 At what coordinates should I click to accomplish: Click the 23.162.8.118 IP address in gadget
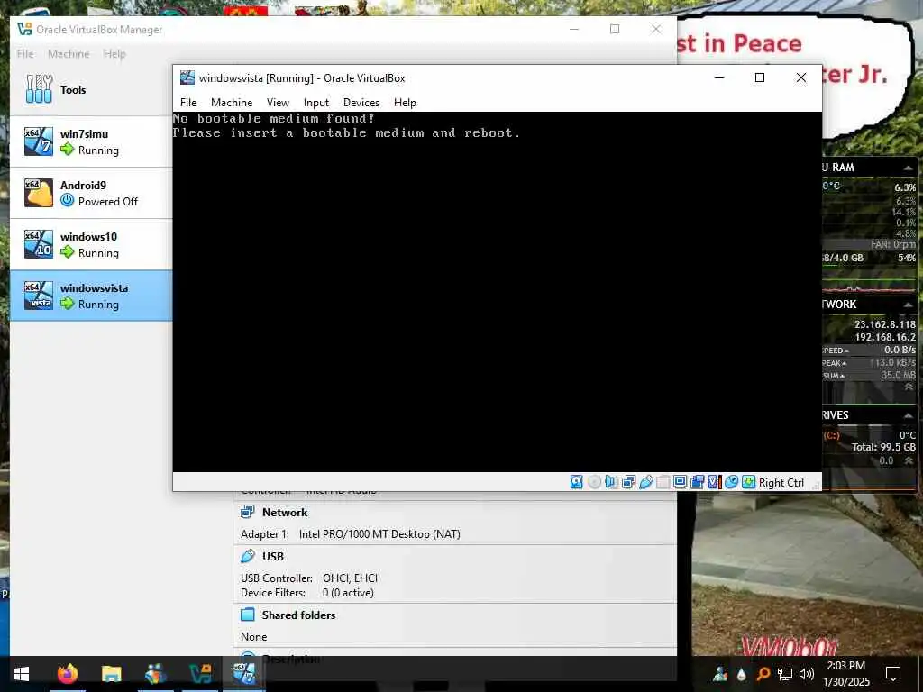click(885, 324)
